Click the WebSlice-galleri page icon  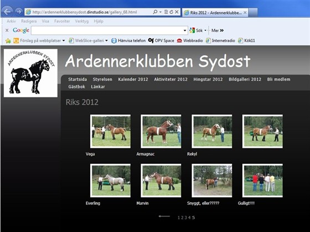coord(71,40)
